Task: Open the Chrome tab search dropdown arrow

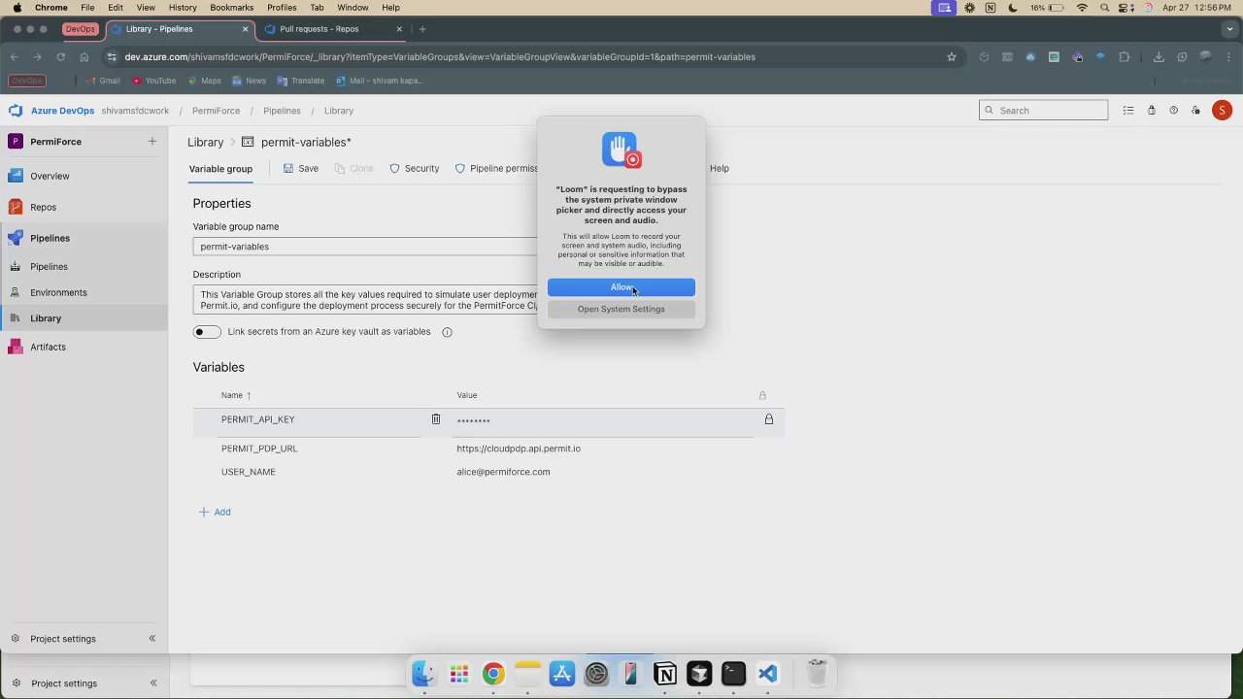Action: point(1228,29)
